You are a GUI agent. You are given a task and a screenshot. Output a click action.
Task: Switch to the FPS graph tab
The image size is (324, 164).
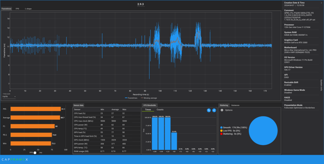coord(17,9)
